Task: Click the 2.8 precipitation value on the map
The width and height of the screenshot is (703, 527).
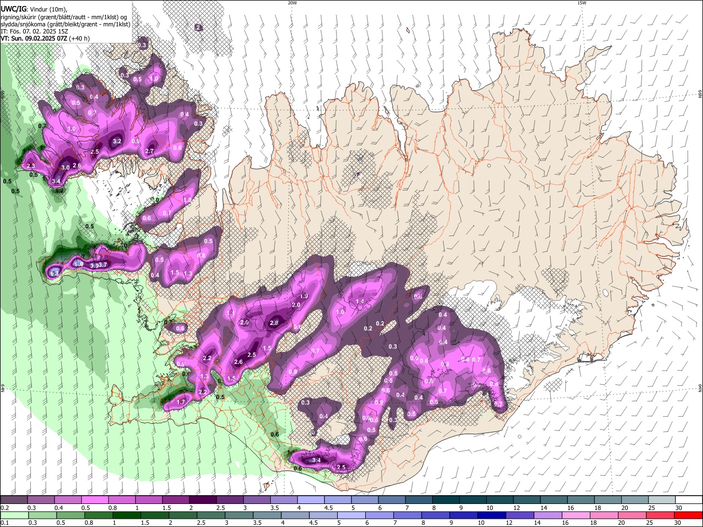Action: [x=274, y=323]
